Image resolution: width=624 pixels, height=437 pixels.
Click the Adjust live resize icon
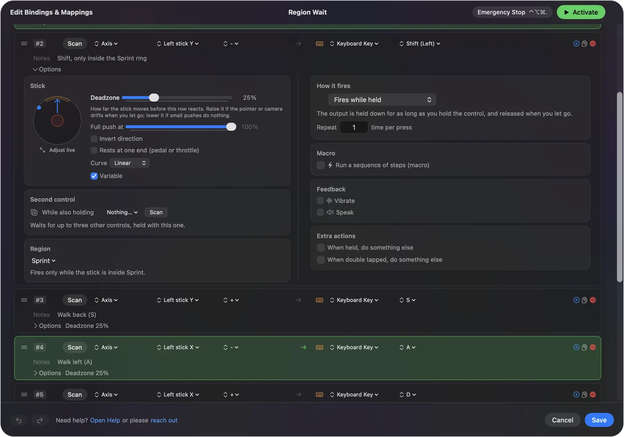tap(42, 150)
